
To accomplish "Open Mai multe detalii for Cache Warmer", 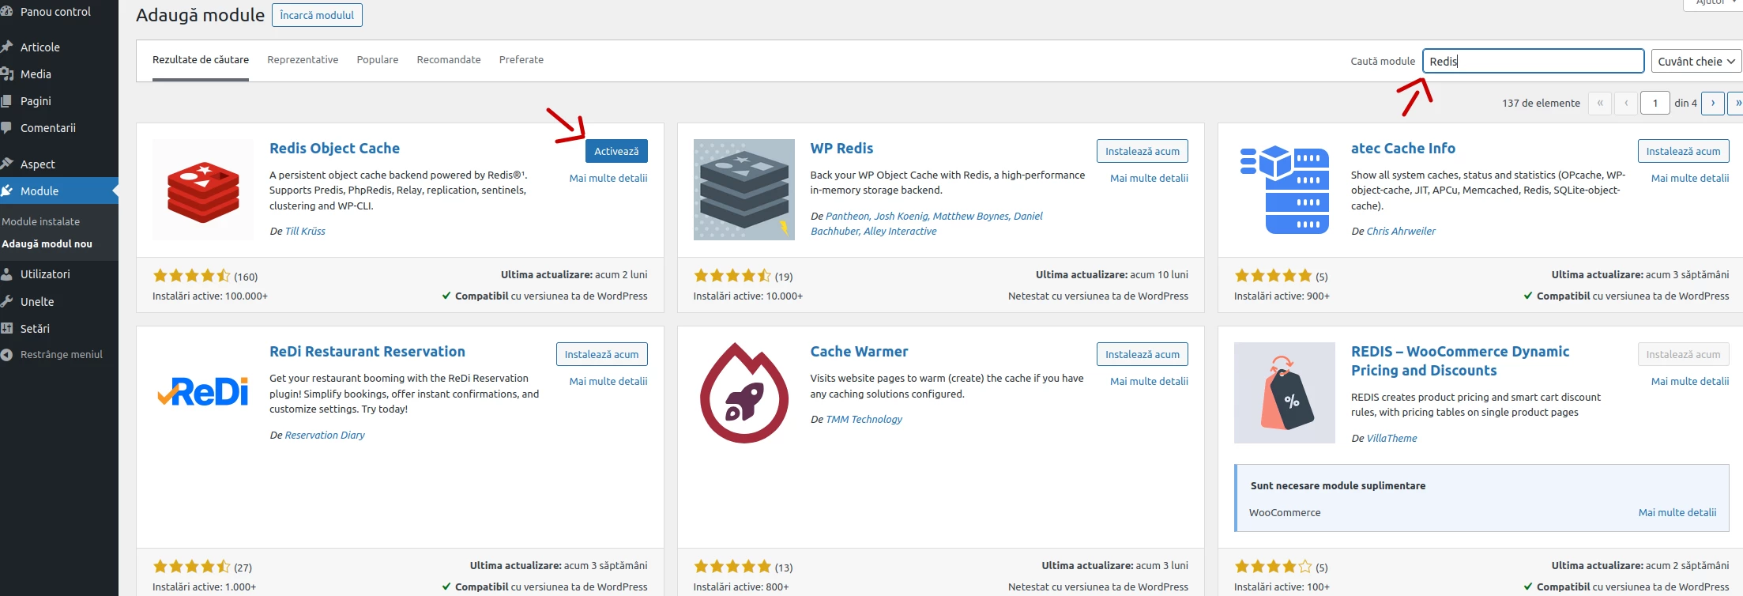I will pos(1148,382).
